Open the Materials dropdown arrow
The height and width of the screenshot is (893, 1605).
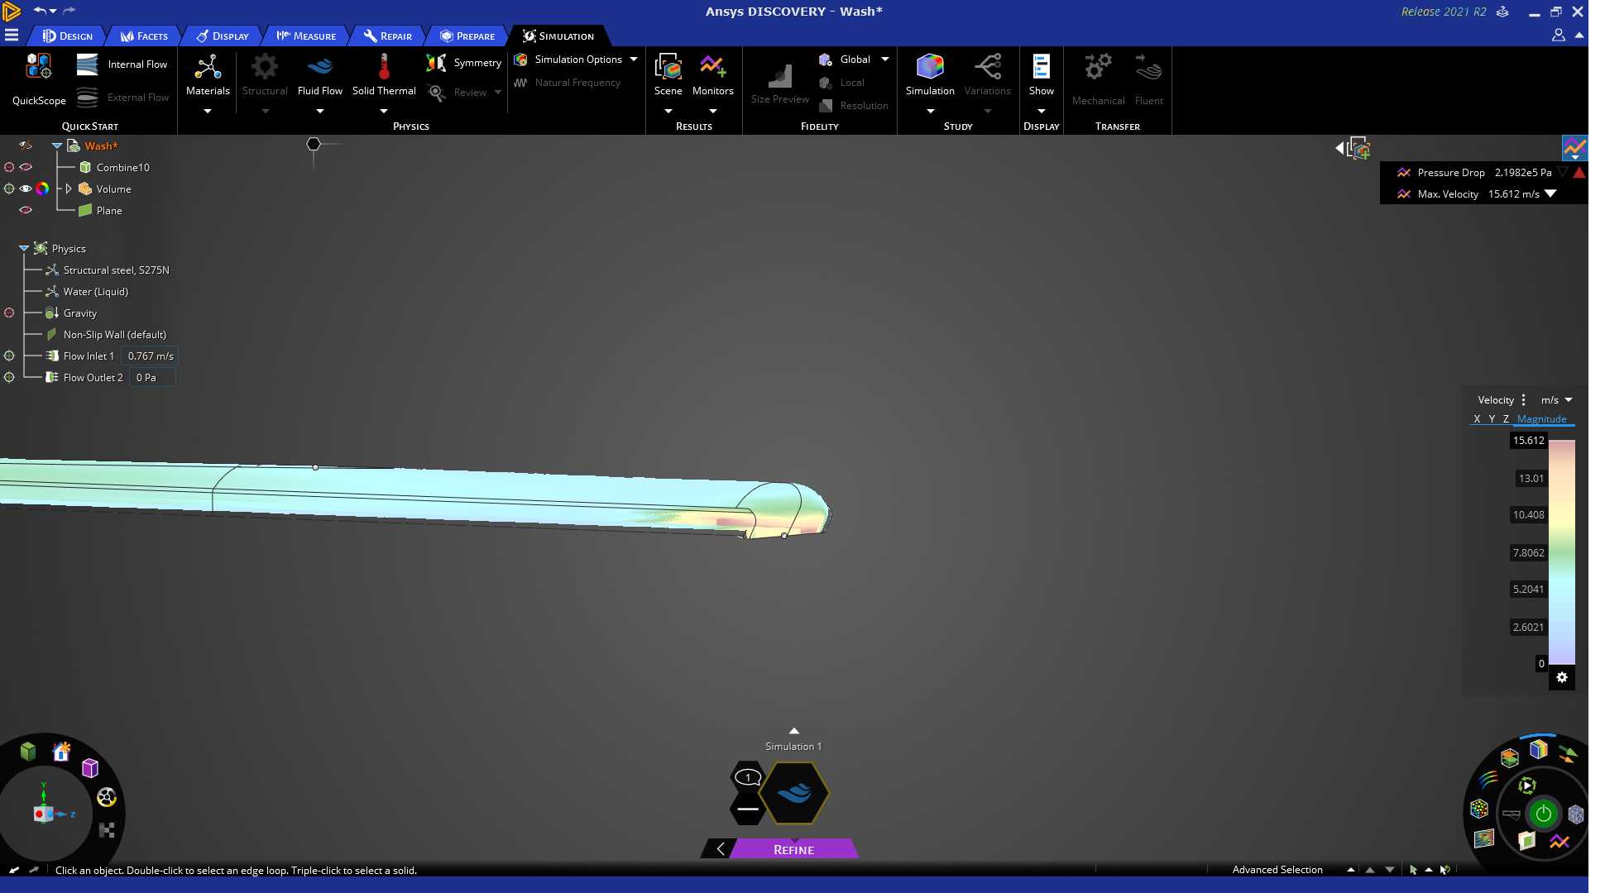tap(208, 111)
